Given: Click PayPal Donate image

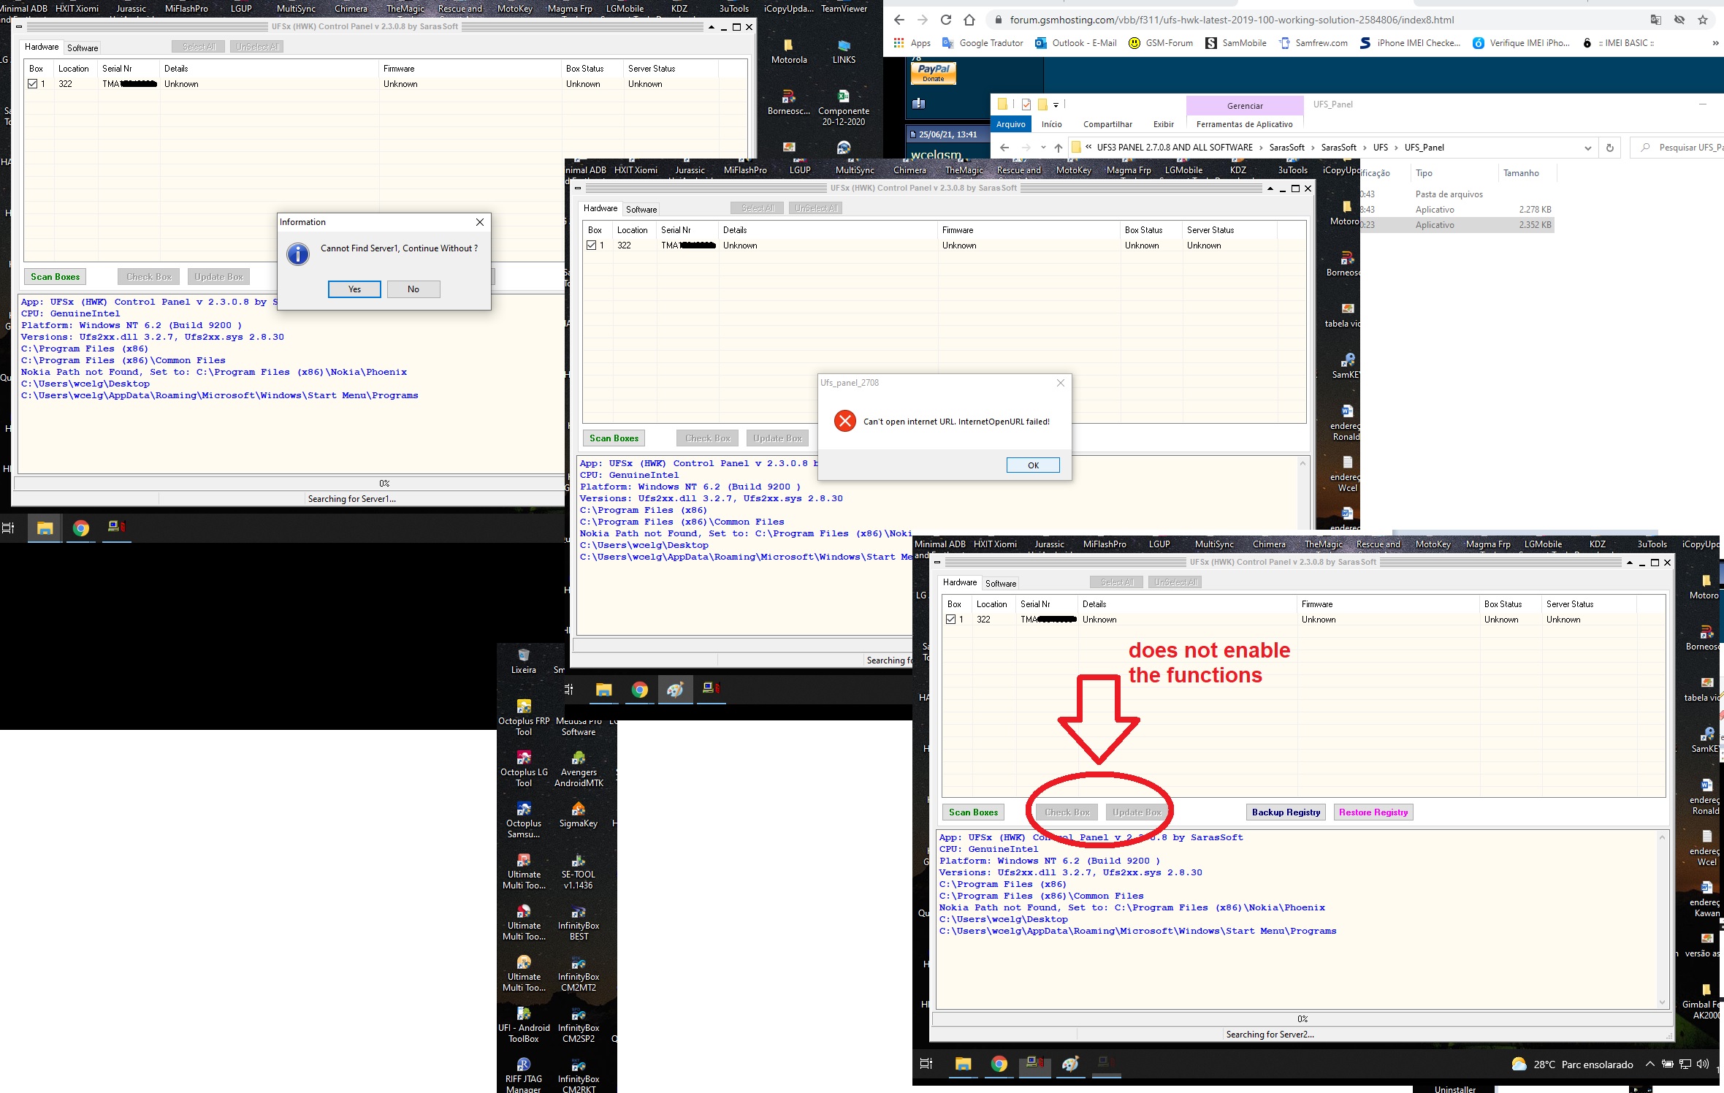Looking at the screenshot, I should (x=933, y=72).
